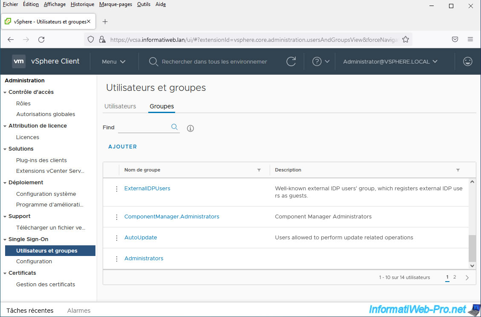Open the ComponentManager.Administrators group link
Viewport: 481px width, 317px height.
click(x=172, y=217)
